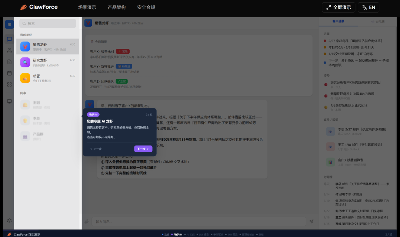Select the 研究龙虾 conversation in the list
The height and width of the screenshot is (237, 400).
pos(47,62)
